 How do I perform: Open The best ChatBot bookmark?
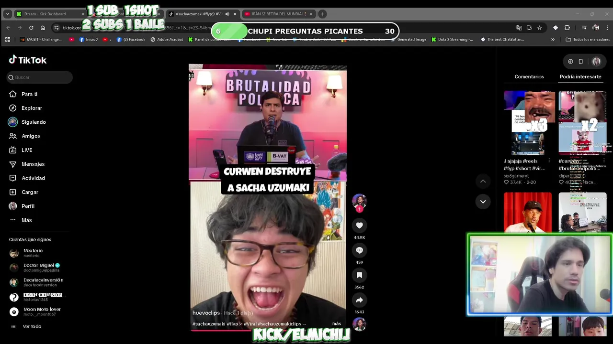coord(502,40)
